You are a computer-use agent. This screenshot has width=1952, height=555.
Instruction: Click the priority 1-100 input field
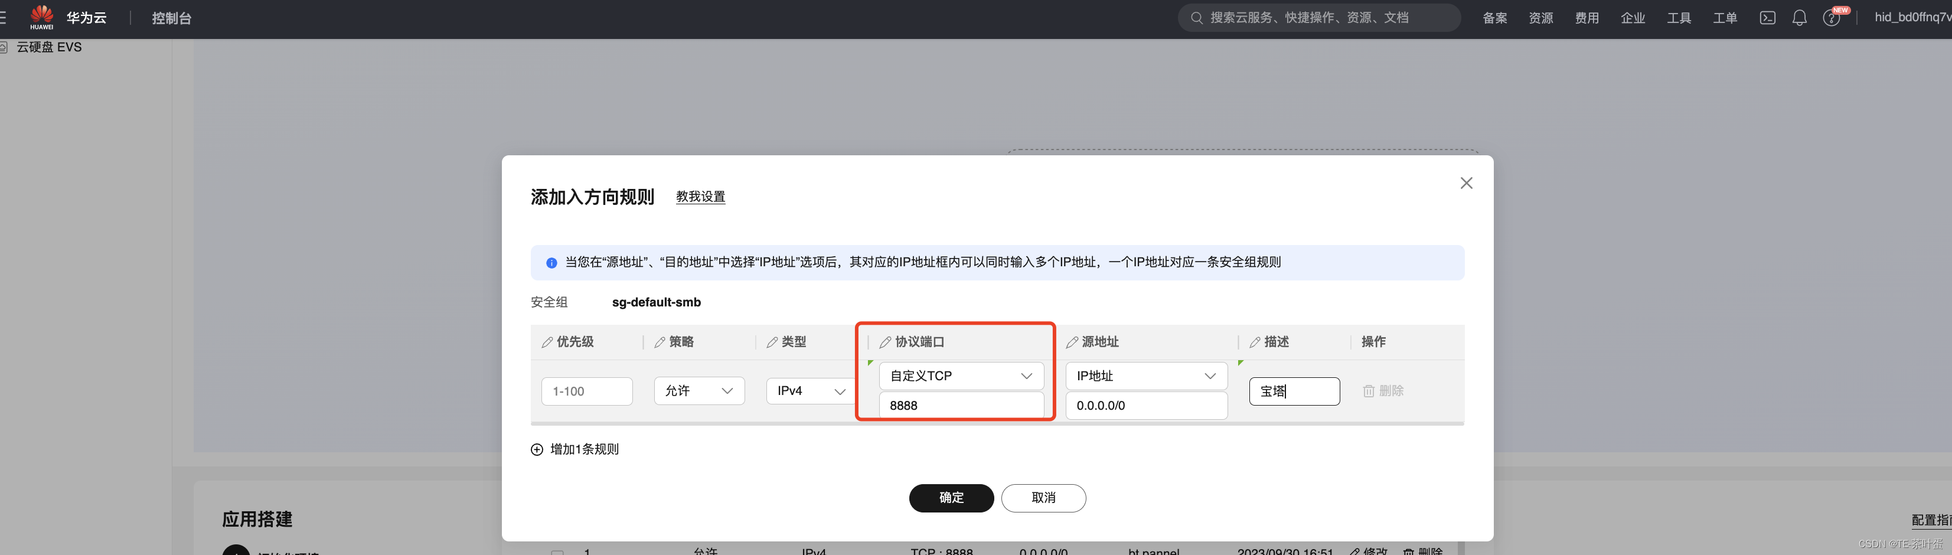586,391
